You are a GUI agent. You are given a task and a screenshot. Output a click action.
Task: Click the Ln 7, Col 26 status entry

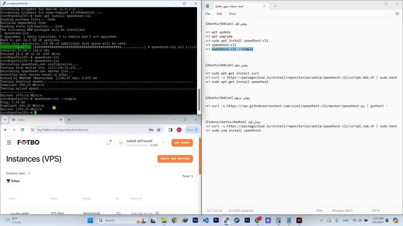point(214,211)
